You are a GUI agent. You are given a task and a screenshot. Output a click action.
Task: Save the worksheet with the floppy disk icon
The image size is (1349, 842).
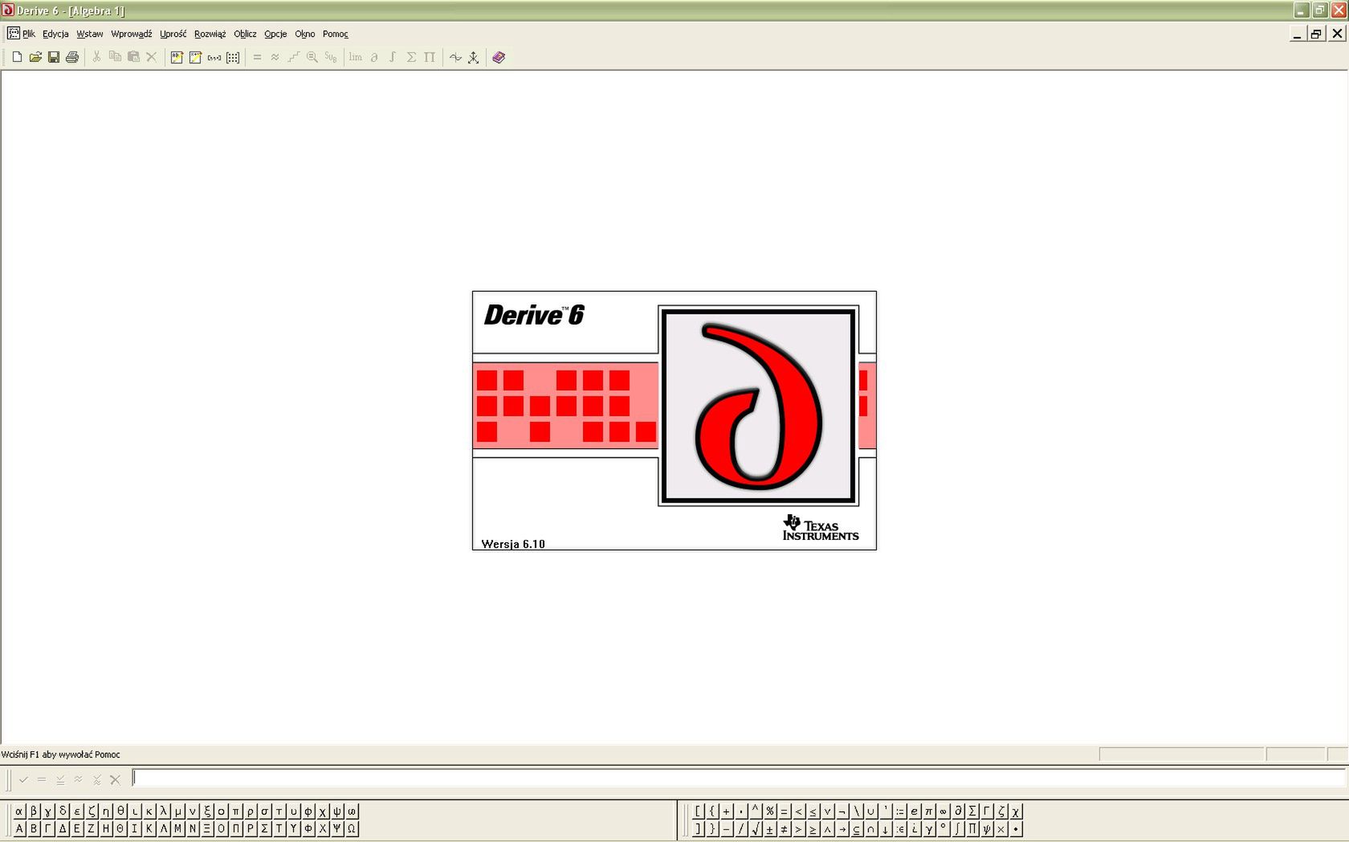click(54, 57)
